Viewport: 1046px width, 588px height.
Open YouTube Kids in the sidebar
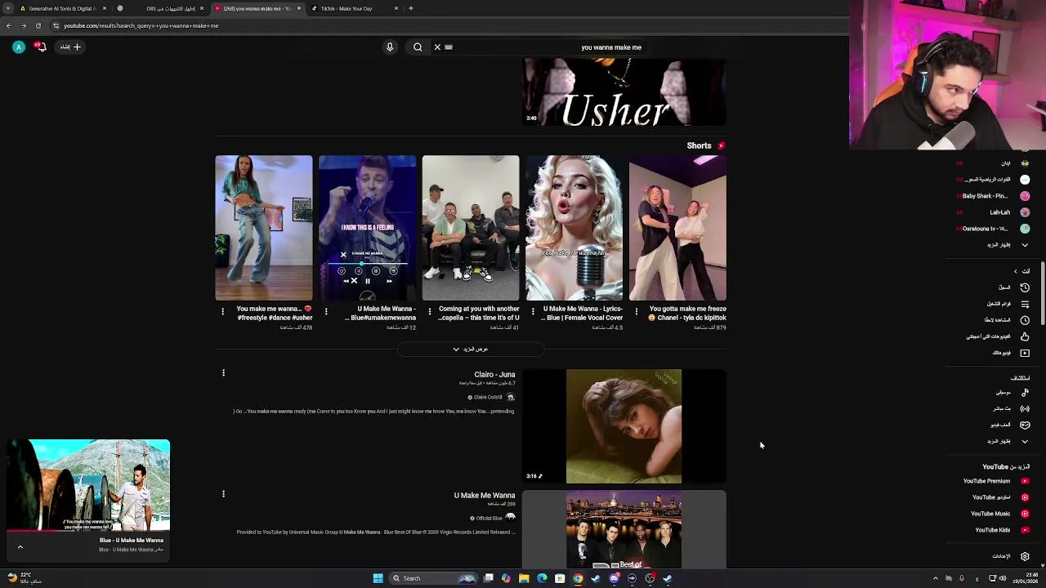1001,530
